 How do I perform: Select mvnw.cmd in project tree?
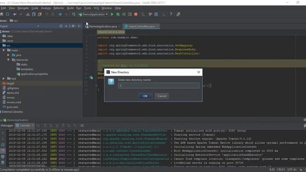click(x=14, y=102)
